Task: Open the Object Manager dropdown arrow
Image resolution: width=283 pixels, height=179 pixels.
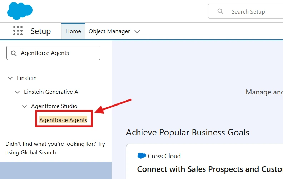Action: pyautogui.click(x=137, y=31)
